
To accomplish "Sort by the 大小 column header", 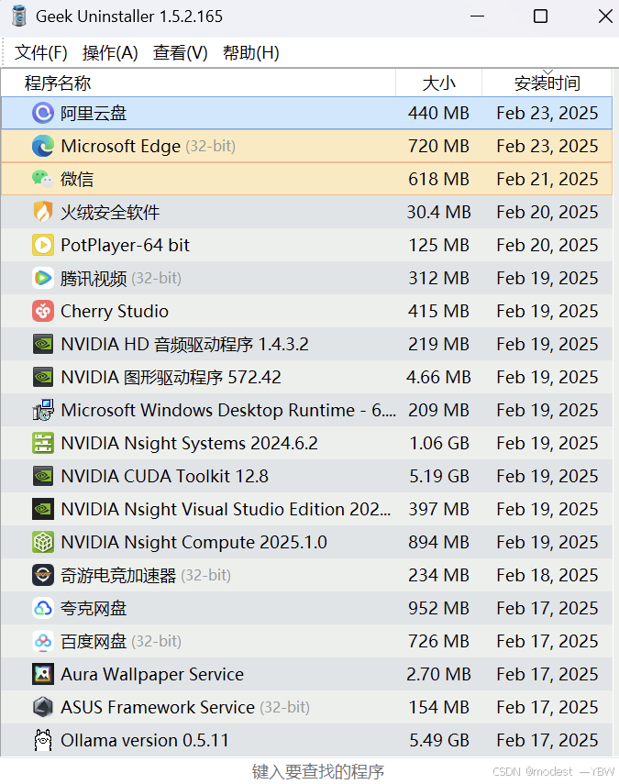I will point(439,83).
